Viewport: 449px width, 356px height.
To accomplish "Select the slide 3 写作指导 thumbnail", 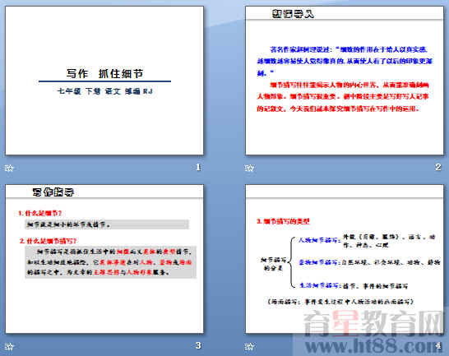I will click(104, 259).
